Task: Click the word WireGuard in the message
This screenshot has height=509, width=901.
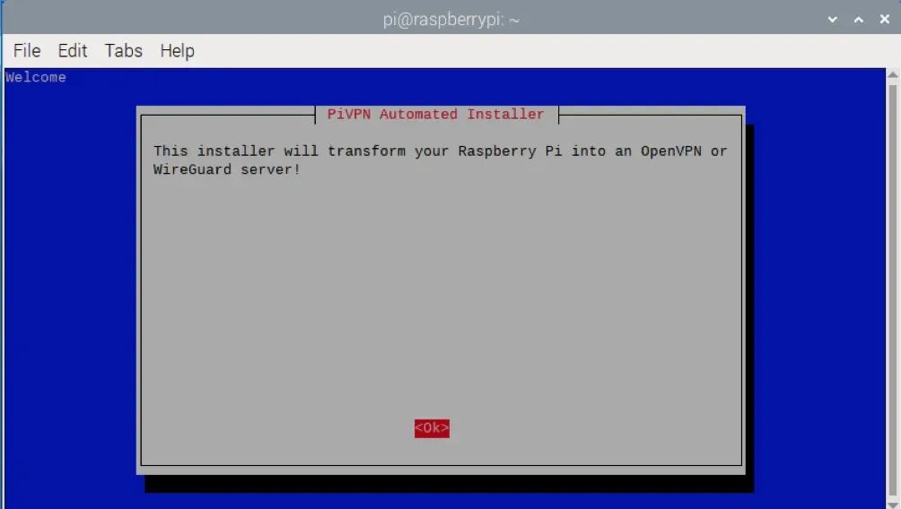Action: pos(192,169)
